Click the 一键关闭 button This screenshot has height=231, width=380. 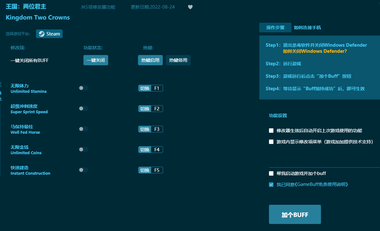point(96,60)
